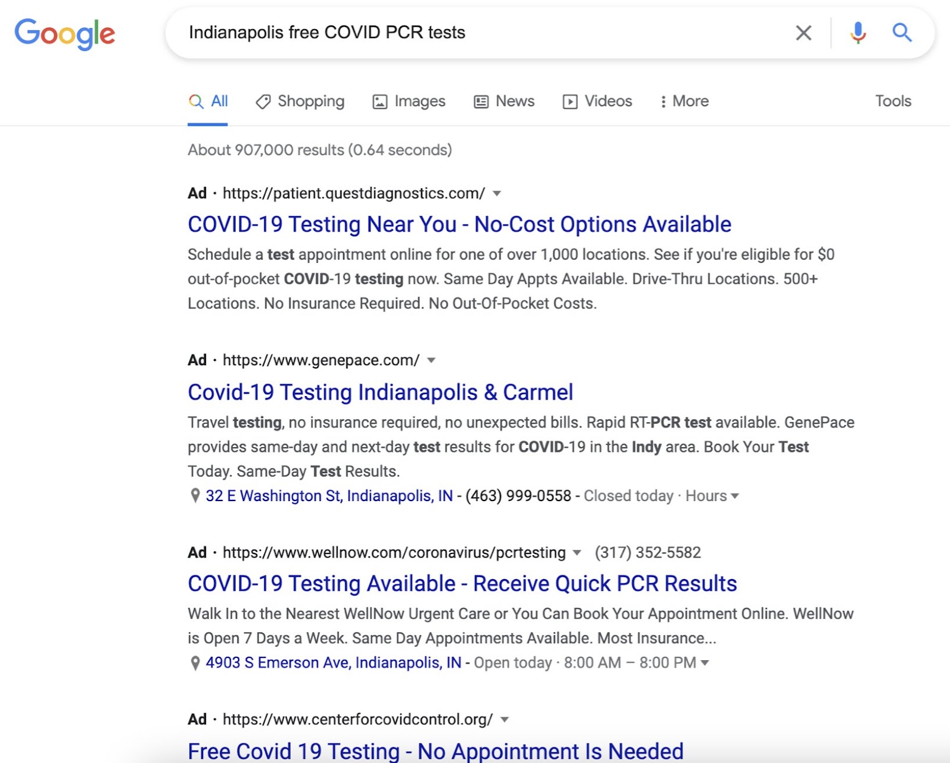950x763 pixels.
Task: Click the https://patient.questdiagnostics.com/ URL text
Action: tap(354, 194)
